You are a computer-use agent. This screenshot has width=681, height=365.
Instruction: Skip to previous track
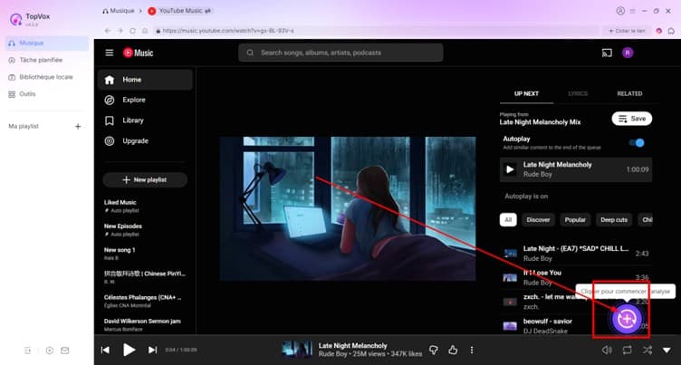tap(105, 350)
